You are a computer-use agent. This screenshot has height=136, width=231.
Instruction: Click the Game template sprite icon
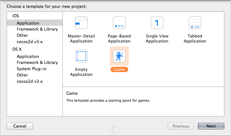pyautogui.click(x=119, y=56)
